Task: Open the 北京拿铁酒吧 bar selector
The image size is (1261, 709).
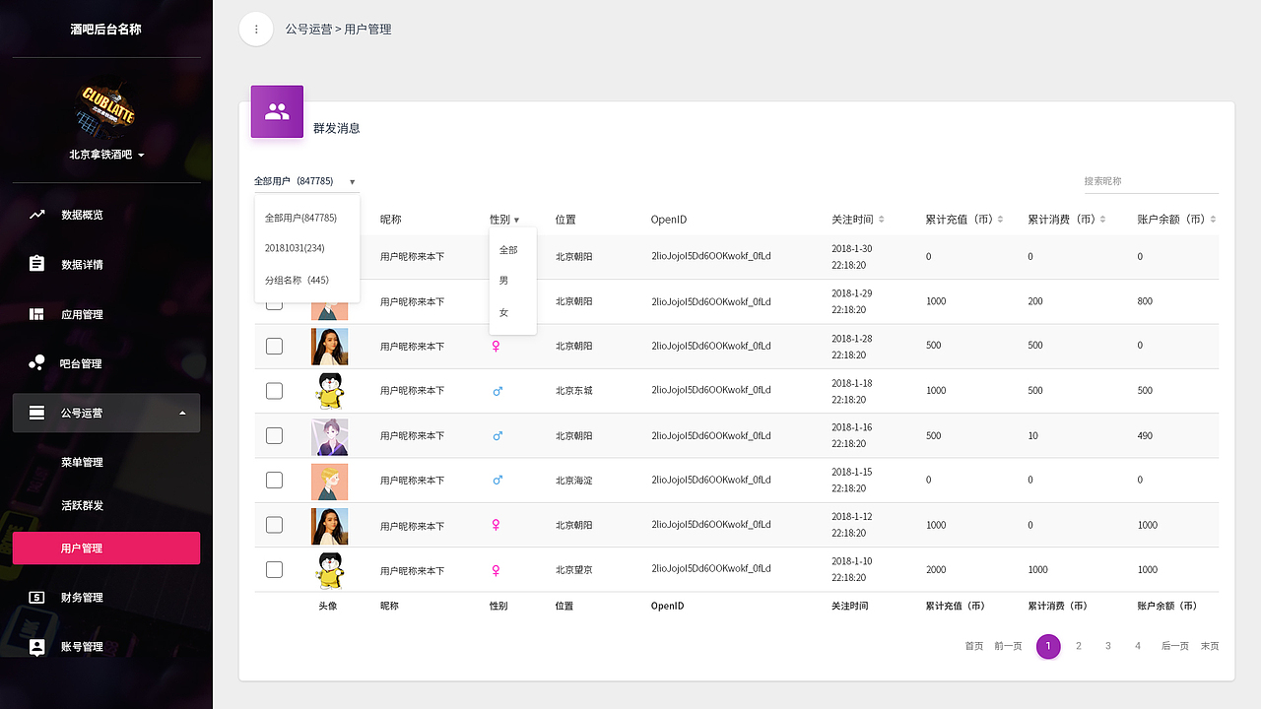Action: (x=106, y=155)
